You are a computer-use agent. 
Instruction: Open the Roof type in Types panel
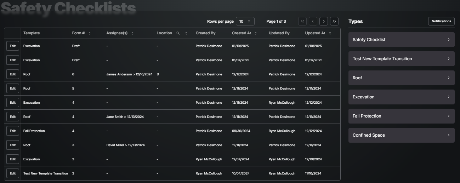[x=401, y=78]
